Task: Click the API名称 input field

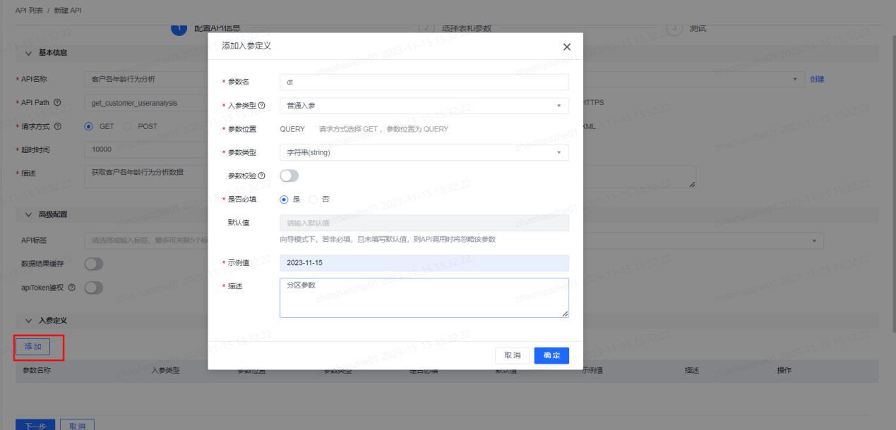Action: pos(145,79)
